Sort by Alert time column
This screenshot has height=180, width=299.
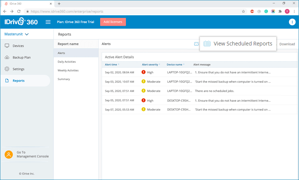tap(112, 64)
